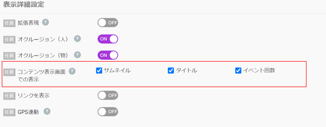Click 任意 badge beside GPS連動
The height and width of the screenshot is (127, 326).
click(x=9, y=112)
